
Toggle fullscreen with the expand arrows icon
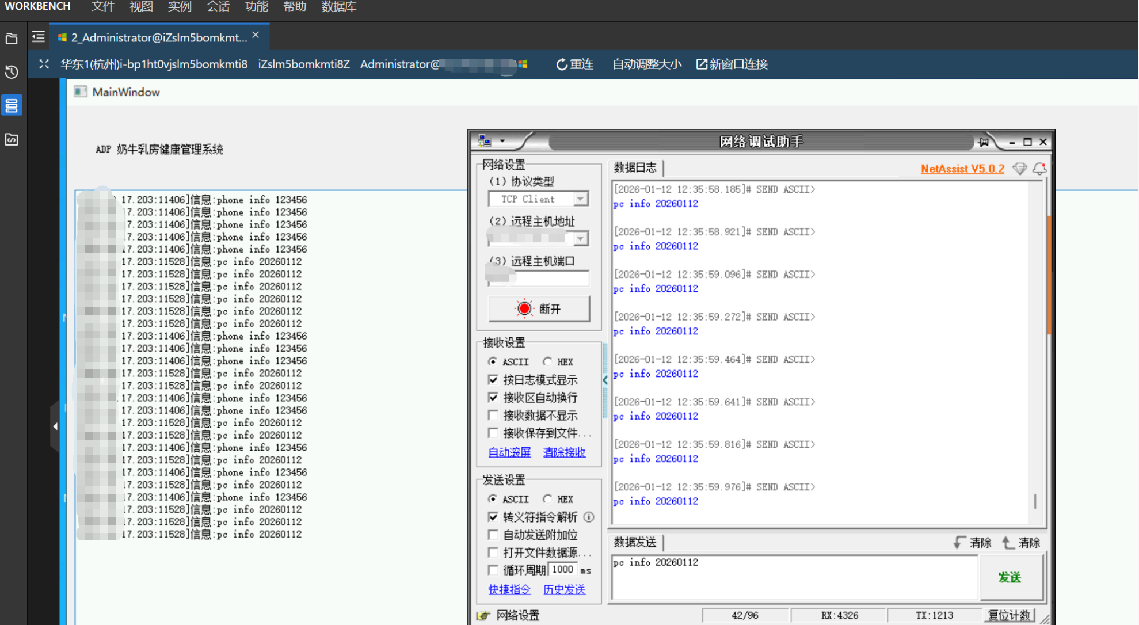click(x=44, y=64)
